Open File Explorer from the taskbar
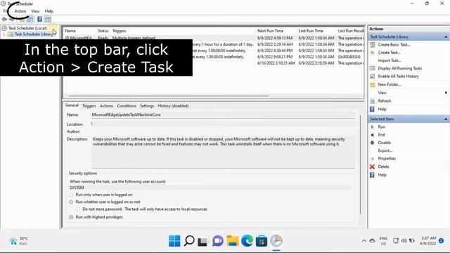The height and width of the screenshot is (253, 450). tap(233, 241)
